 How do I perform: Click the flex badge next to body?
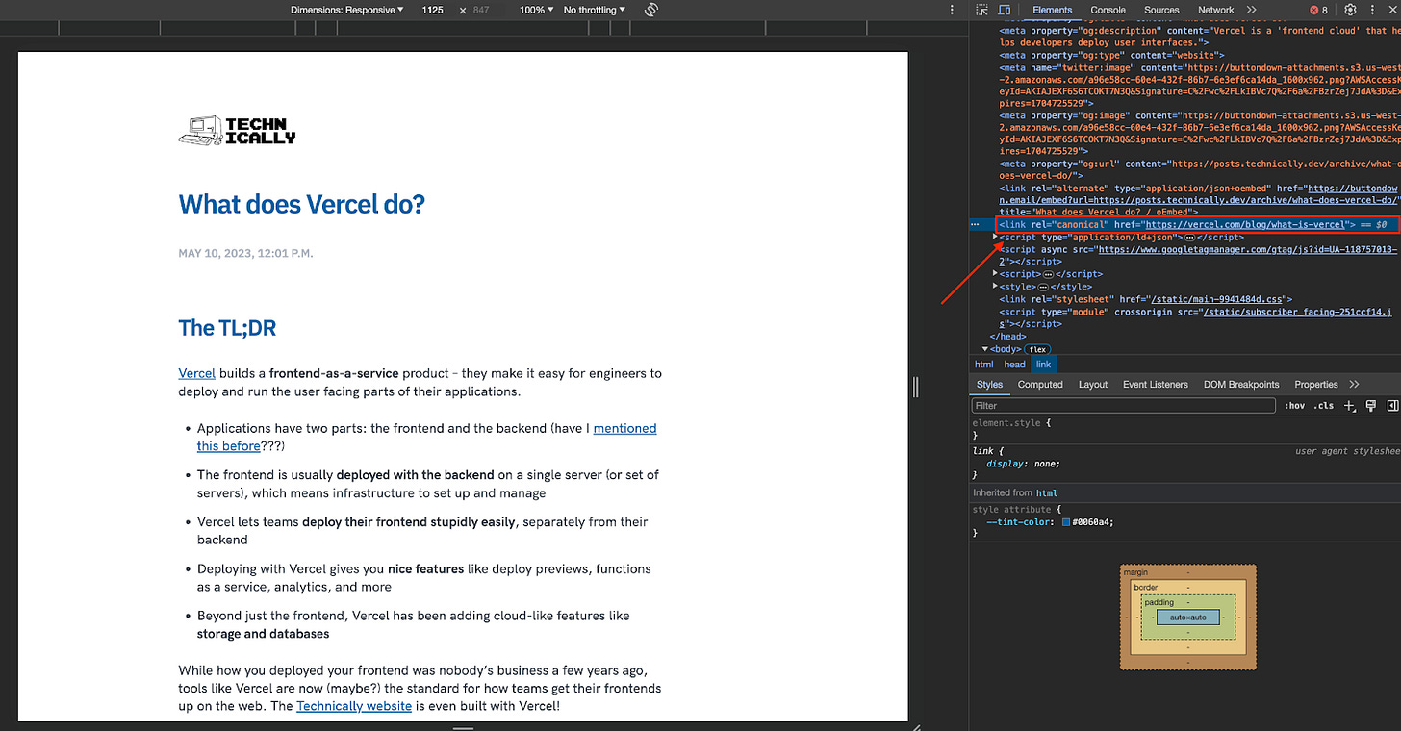tap(1038, 349)
